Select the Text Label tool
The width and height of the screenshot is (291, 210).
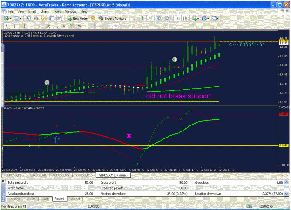(x=72, y=26)
